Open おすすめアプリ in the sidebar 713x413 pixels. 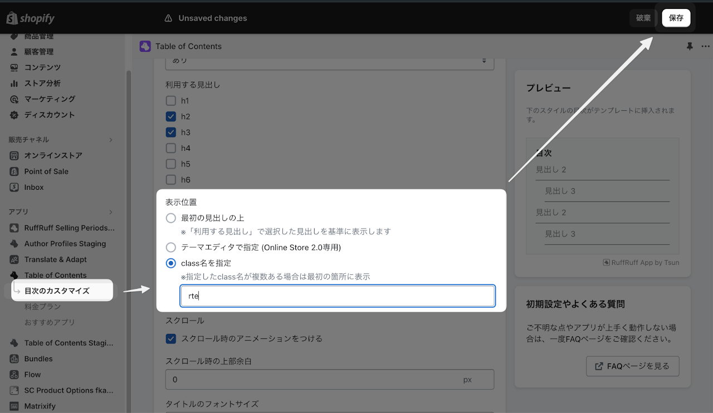pos(50,322)
